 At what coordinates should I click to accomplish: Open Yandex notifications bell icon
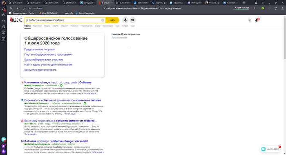click(x=257, y=20)
